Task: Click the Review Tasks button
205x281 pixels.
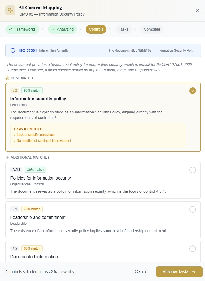Action: (179, 272)
